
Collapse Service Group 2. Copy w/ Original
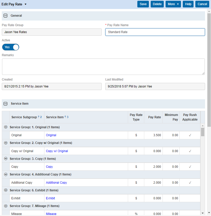pos(6,143)
